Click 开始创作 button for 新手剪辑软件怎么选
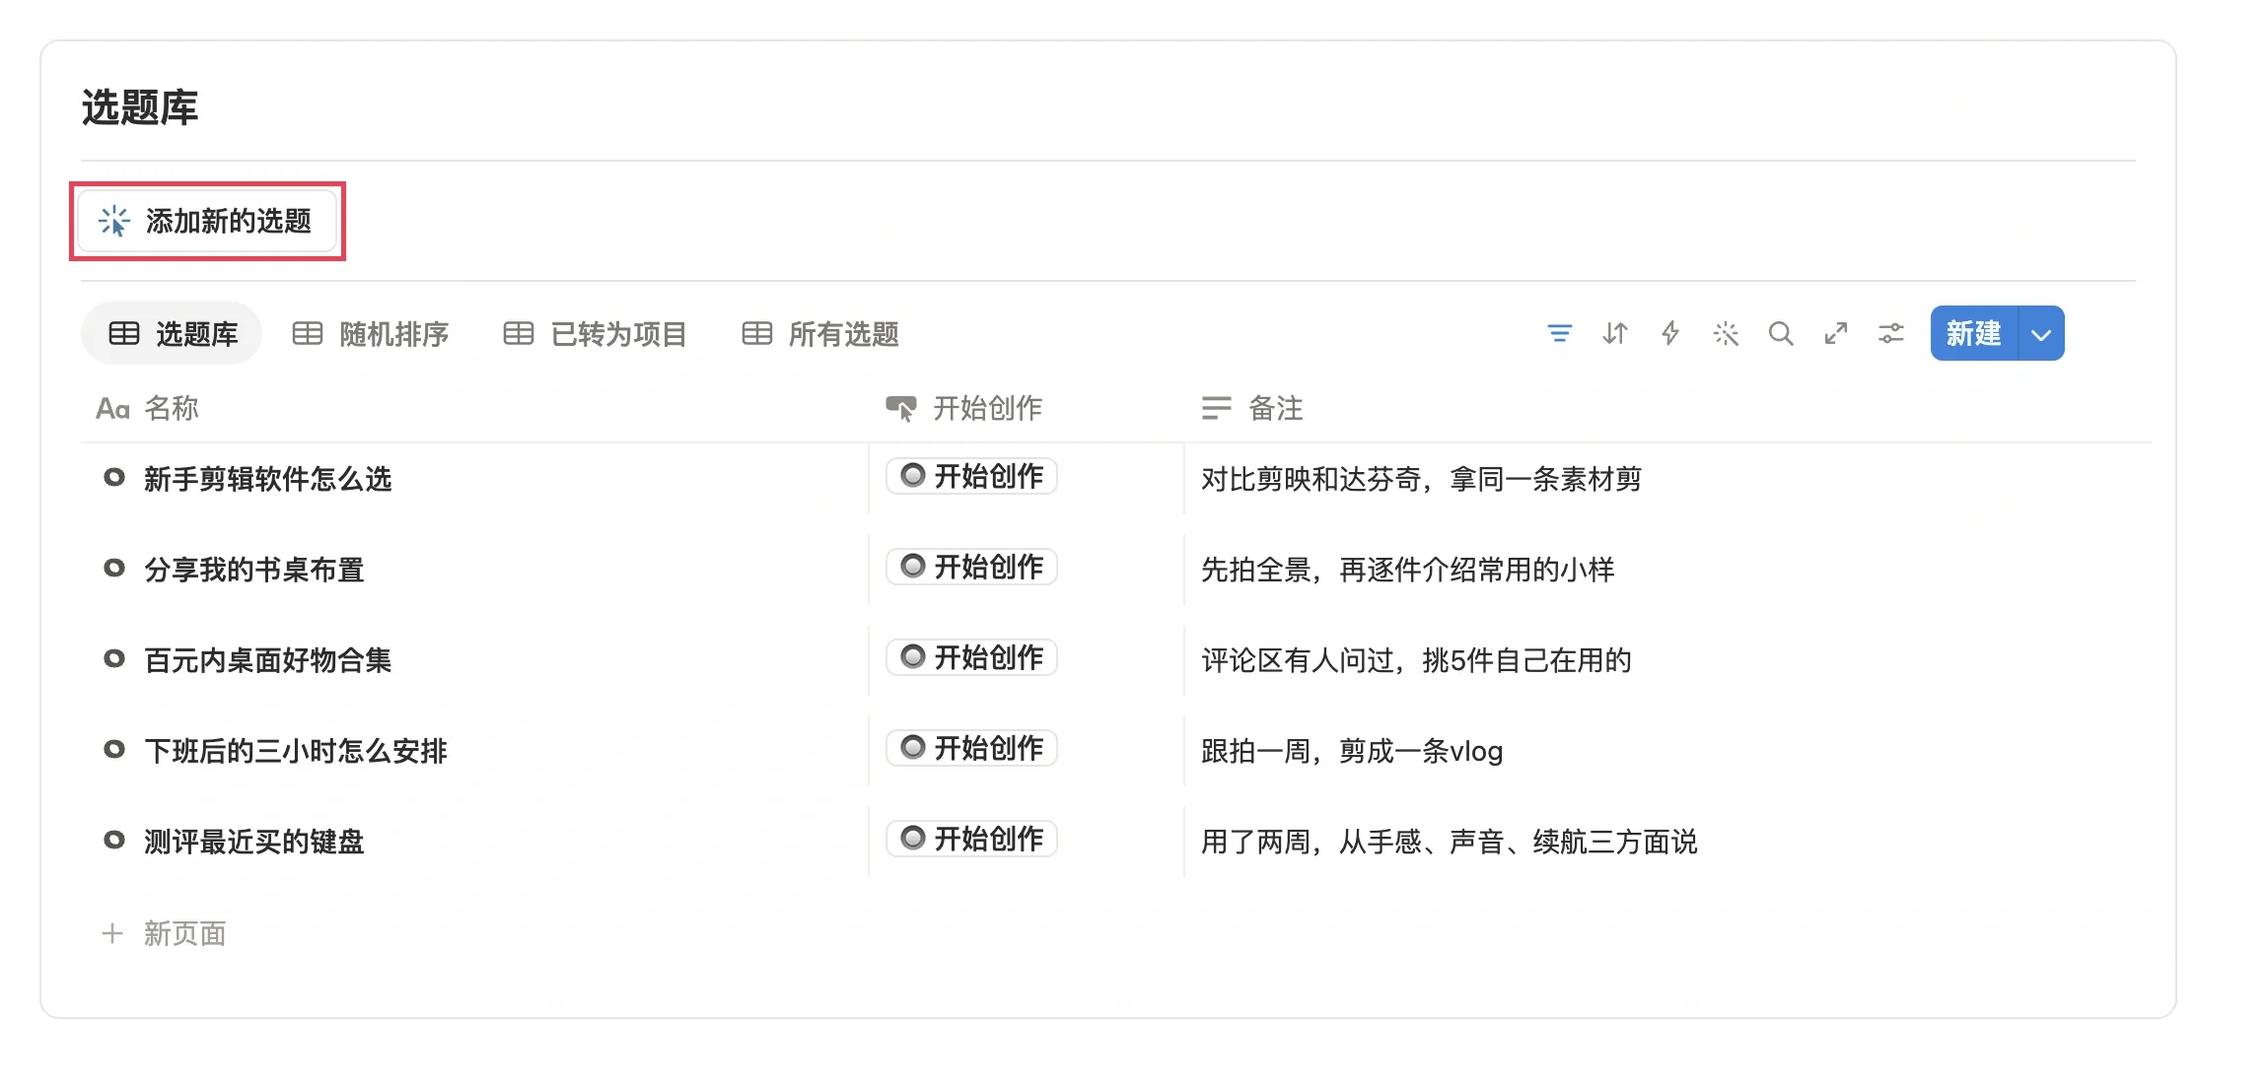 (x=971, y=476)
